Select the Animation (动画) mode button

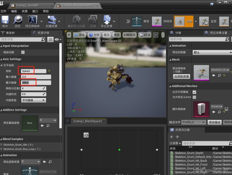(183, 21)
